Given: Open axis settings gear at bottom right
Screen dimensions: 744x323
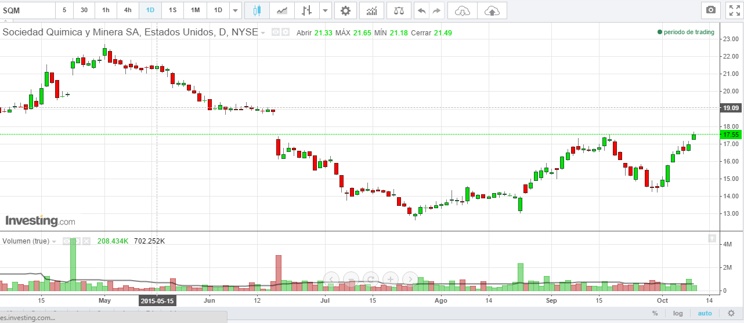Looking at the screenshot, I should tap(731, 313).
